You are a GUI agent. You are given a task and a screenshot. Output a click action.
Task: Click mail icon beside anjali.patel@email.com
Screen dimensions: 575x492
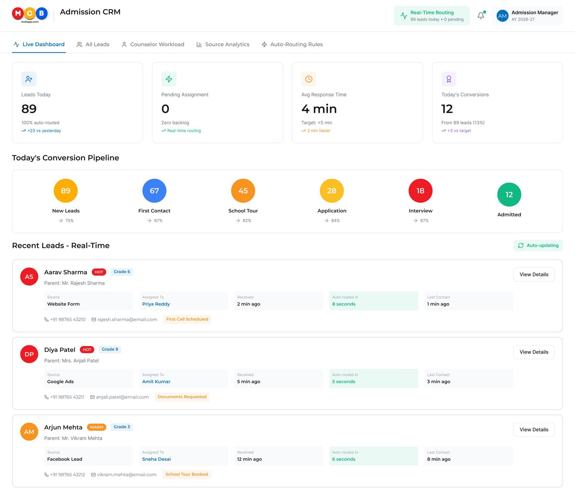tap(92, 397)
